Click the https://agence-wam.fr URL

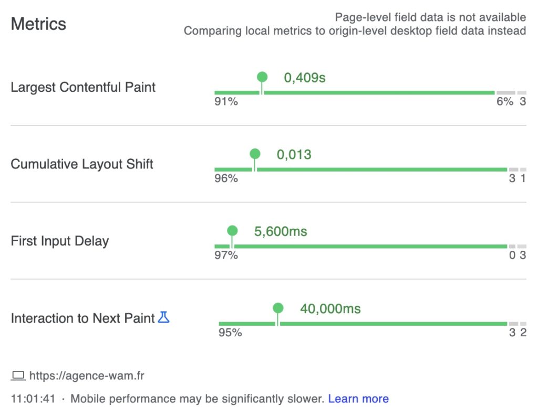[x=87, y=376]
